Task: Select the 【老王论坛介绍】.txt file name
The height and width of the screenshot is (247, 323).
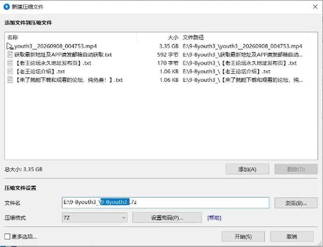Action: pos(40,71)
